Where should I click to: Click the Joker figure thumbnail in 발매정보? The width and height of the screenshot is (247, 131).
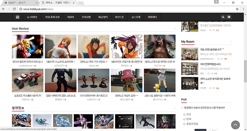[166, 121]
